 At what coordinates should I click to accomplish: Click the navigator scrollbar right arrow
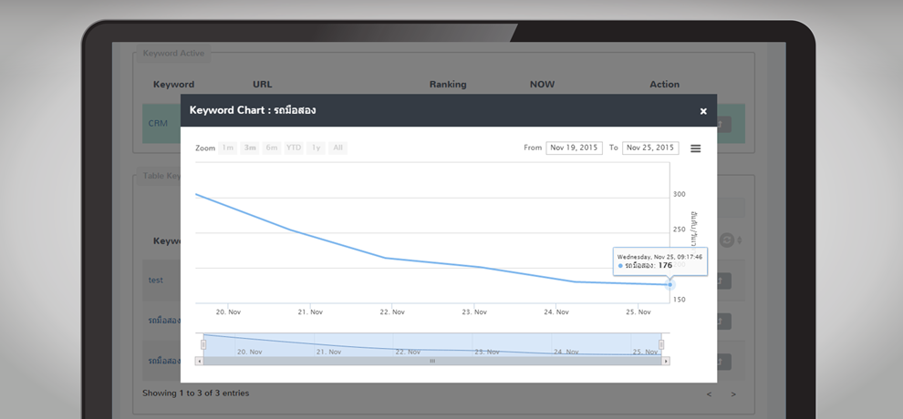[666, 361]
